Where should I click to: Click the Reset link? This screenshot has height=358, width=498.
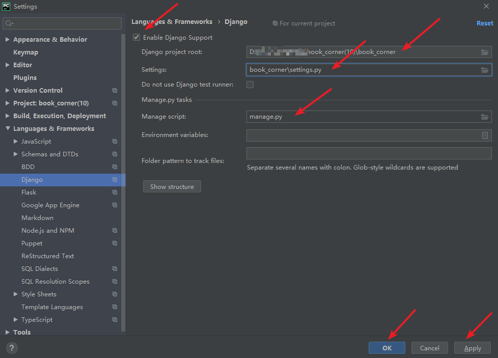pyautogui.click(x=484, y=23)
